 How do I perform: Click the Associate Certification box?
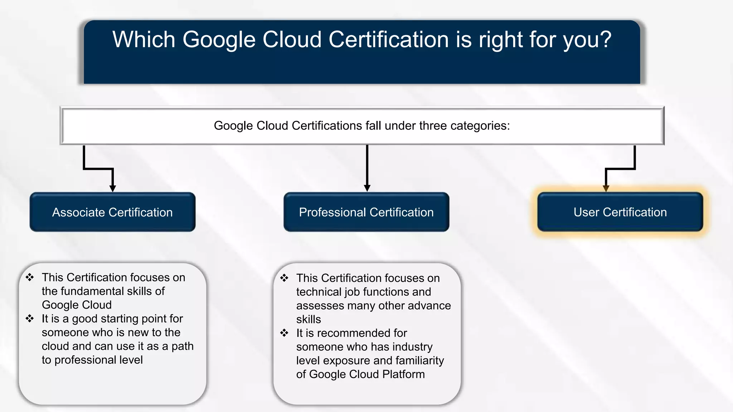click(112, 212)
